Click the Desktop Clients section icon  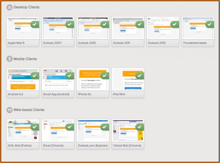(x=10, y=7)
